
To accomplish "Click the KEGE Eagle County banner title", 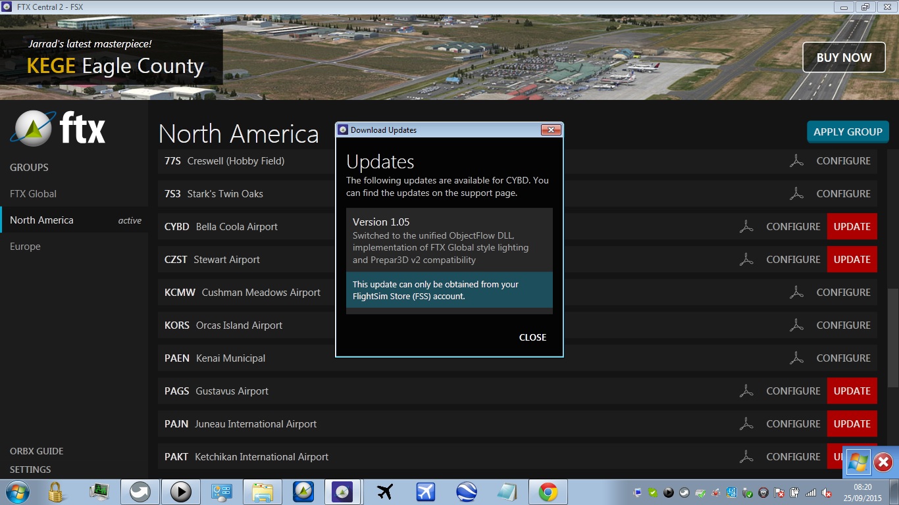I will pyautogui.click(x=115, y=66).
